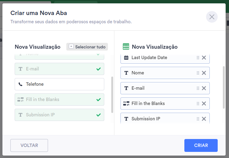229x158 pixels.
Task: Select the Telefone field
Action: 59,84
